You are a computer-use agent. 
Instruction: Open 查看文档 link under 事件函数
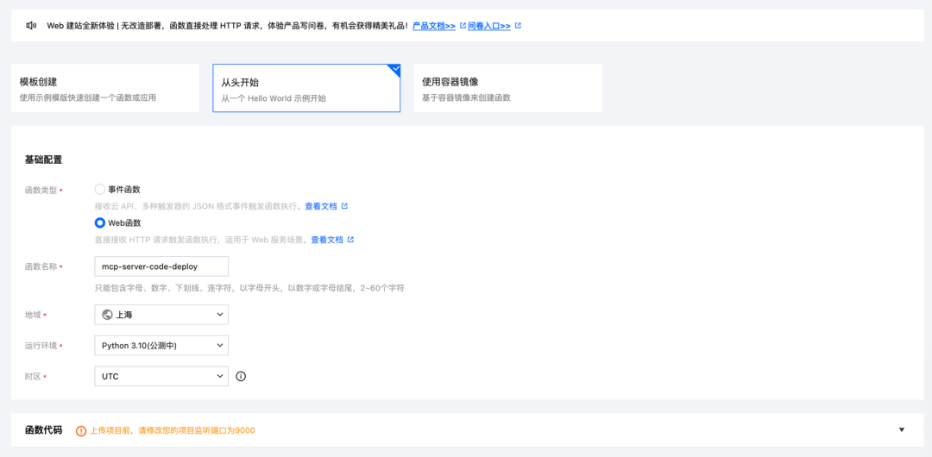[x=321, y=206]
